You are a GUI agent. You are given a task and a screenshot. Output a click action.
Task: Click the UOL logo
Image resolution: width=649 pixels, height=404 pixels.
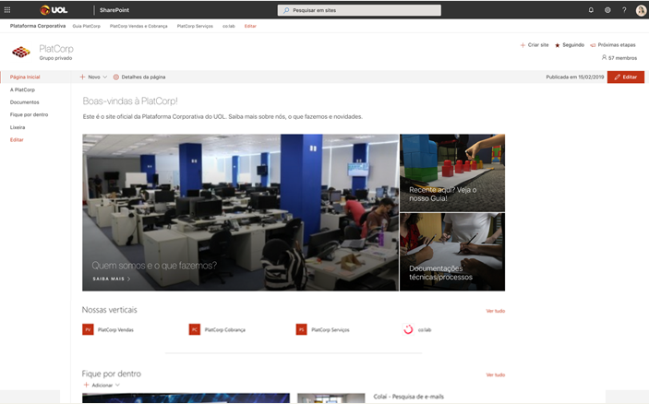pyautogui.click(x=54, y=10)
